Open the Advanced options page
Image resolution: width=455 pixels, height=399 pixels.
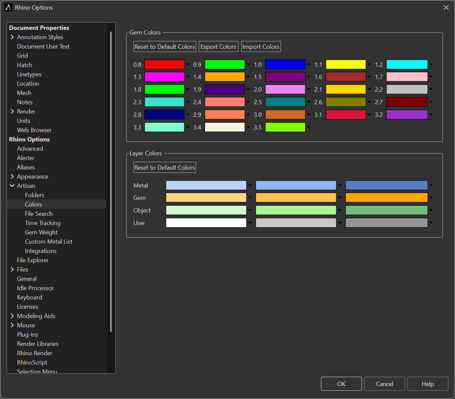[x=30, y=148]
